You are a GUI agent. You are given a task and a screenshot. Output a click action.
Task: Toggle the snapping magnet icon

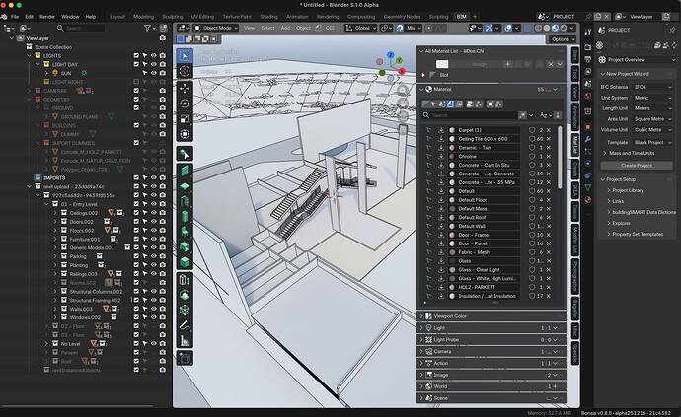(400, 28)
